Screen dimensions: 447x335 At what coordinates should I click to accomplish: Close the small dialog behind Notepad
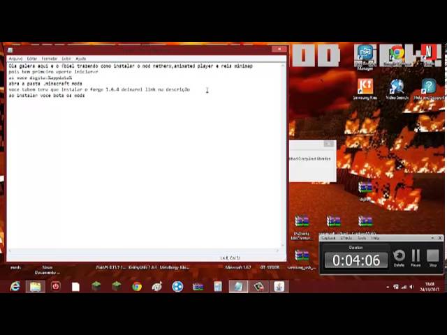click(329, 144)
